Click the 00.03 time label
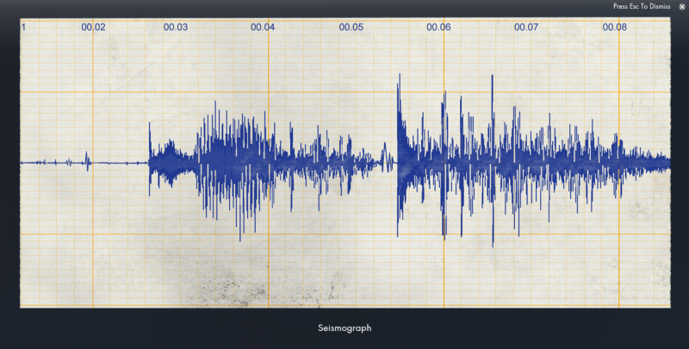Screen dimensions: 689x349 pyautogui.click(x=176, y=28)
